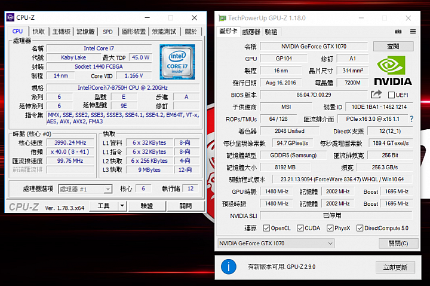
Task: Click the NVIDIA SLI status field 已停用
Action: [336, 215]
